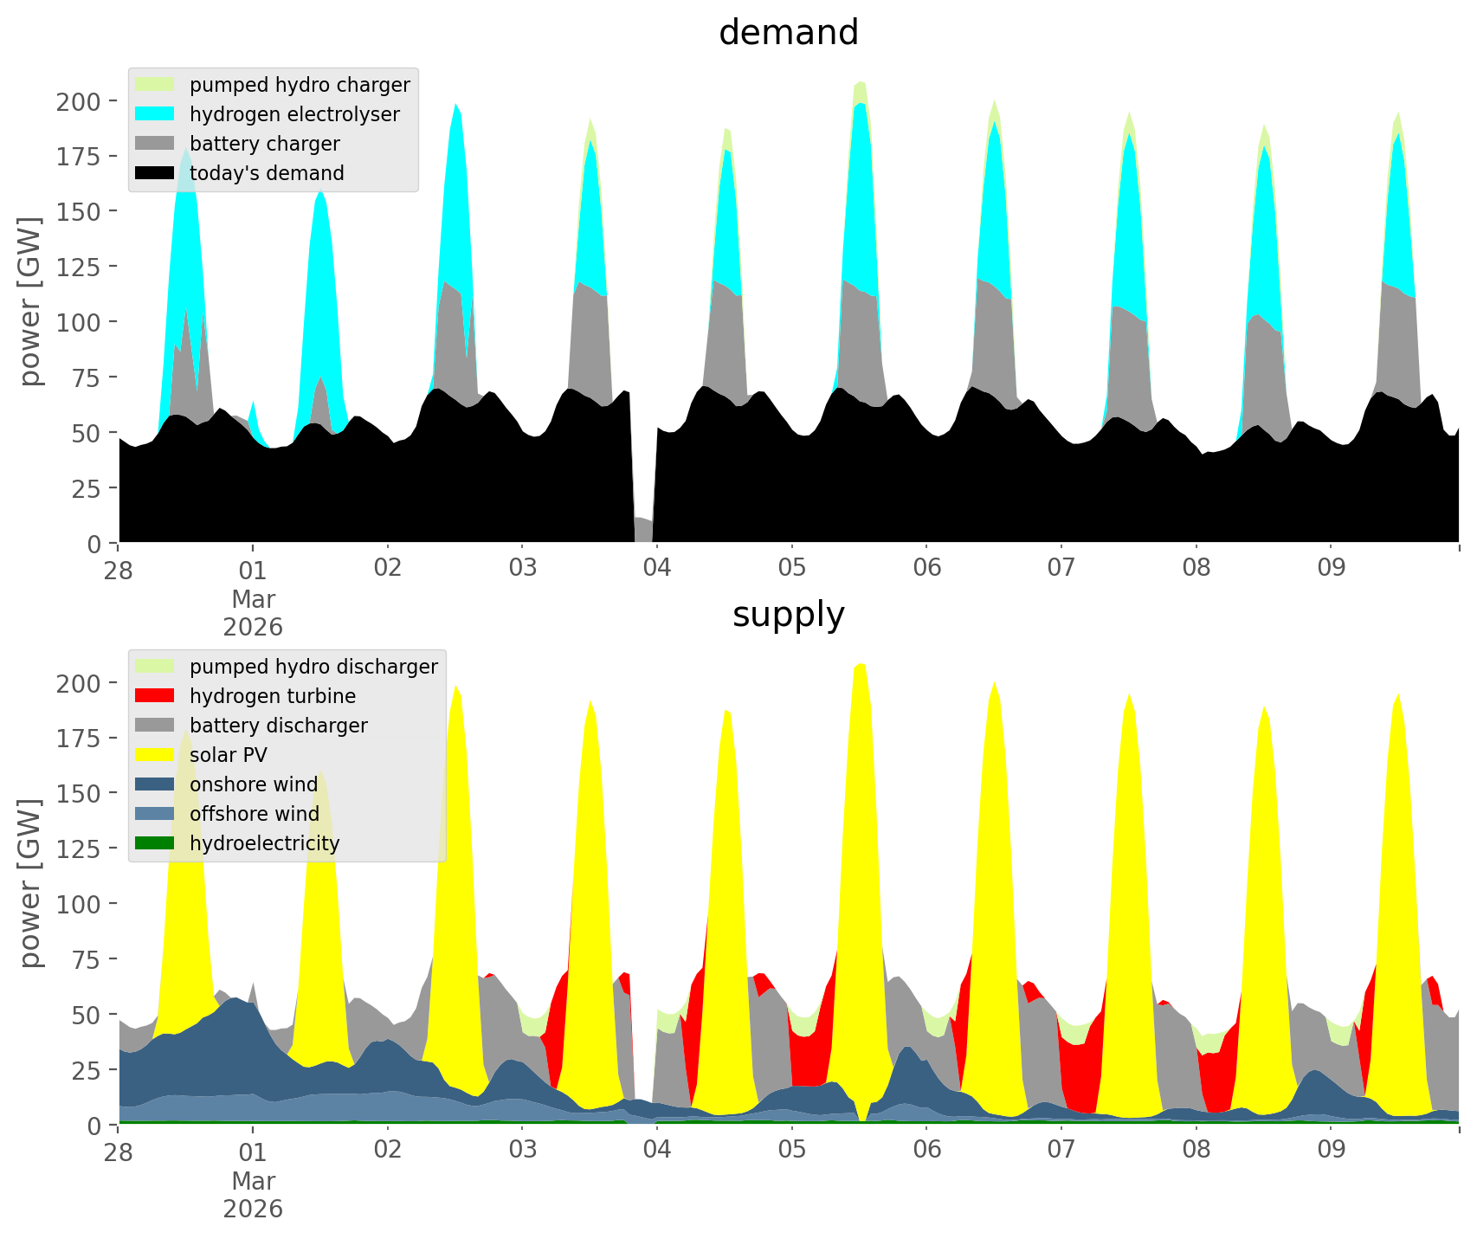1477x1239 pixels.
Task: Click the black today's demand legend swatch
Action: point(155,173)
